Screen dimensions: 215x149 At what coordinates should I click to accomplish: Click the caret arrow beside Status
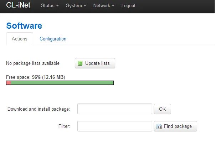[57, 6]
